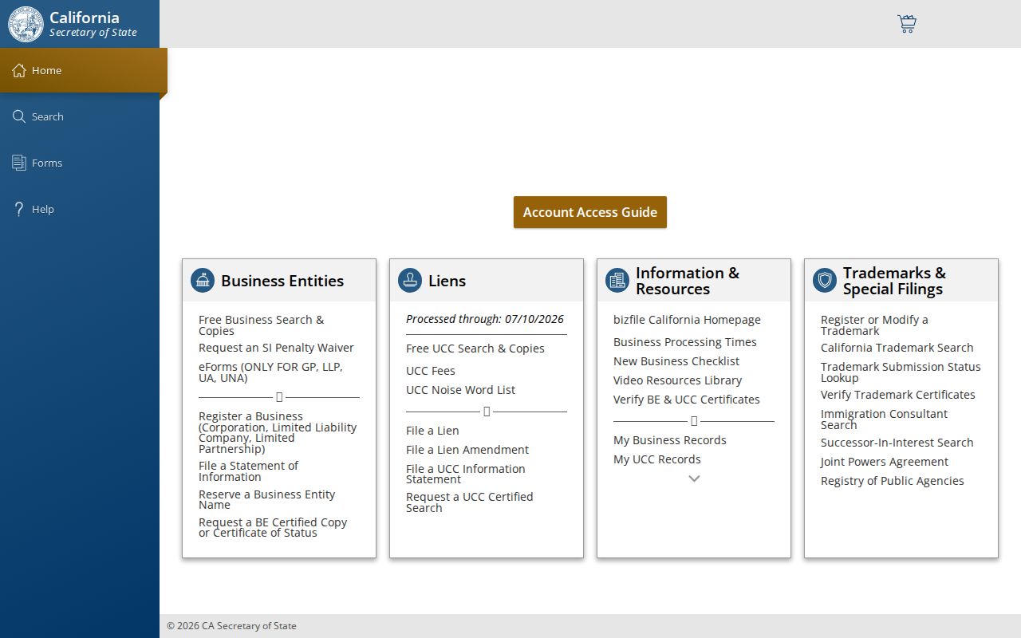1021x638 pixels.
Task: Select Request an SI Penalty Waiver
Action: (276, 348)
